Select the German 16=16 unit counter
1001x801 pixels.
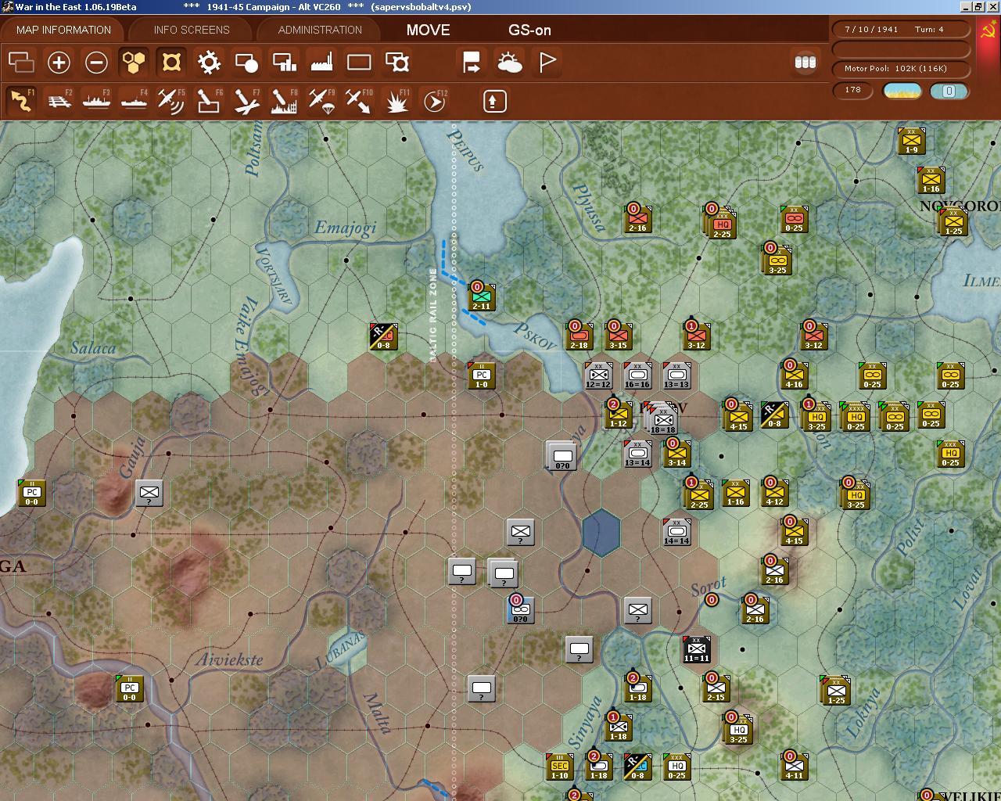coord(637,376)
